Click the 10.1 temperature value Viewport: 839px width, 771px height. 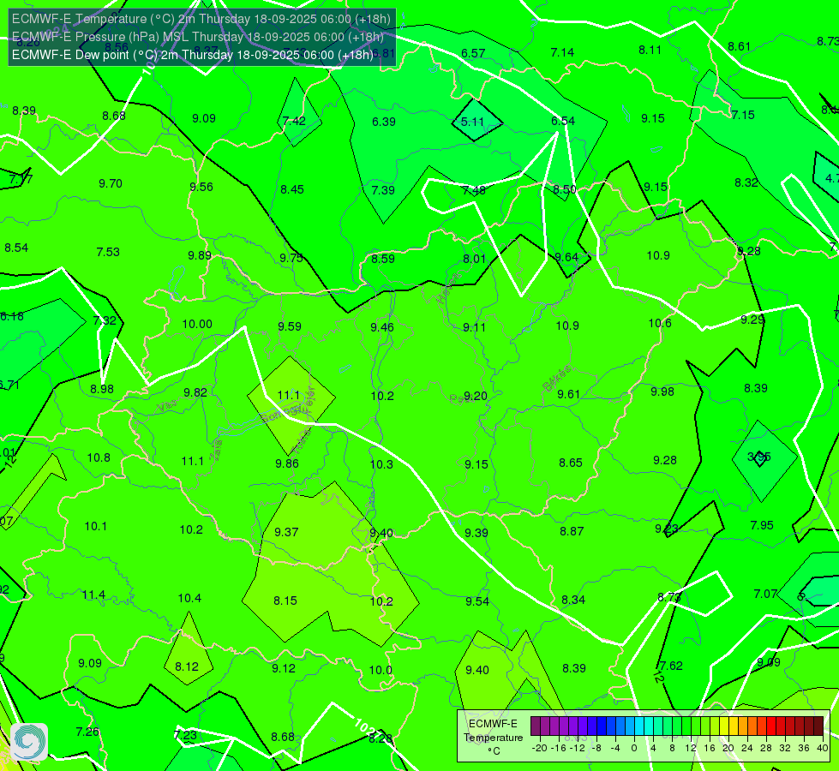(x=96, y=526)
